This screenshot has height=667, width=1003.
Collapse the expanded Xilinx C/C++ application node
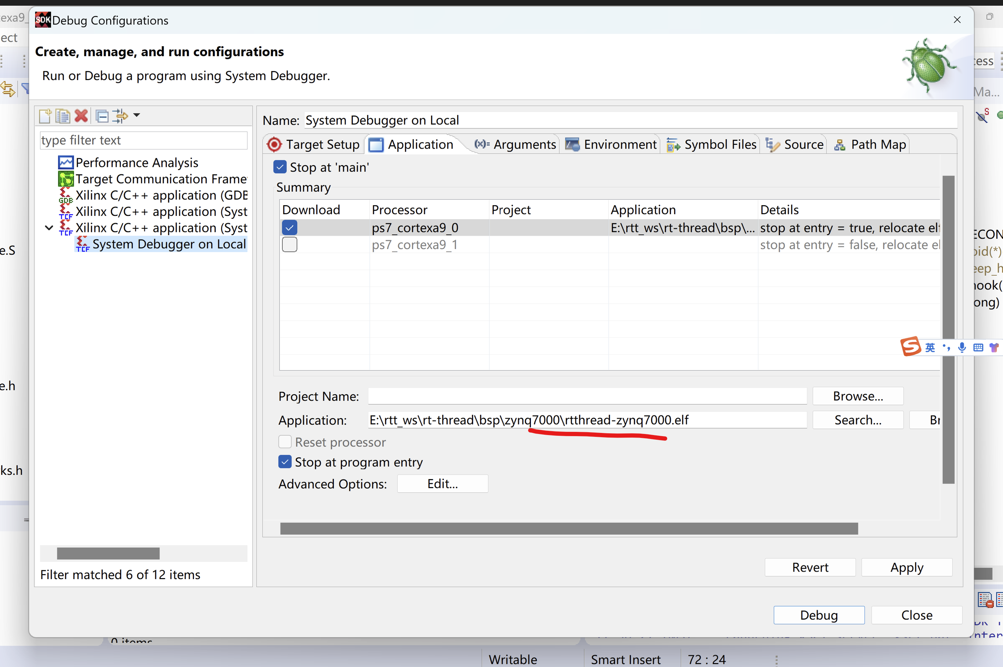tap(49, 228)
